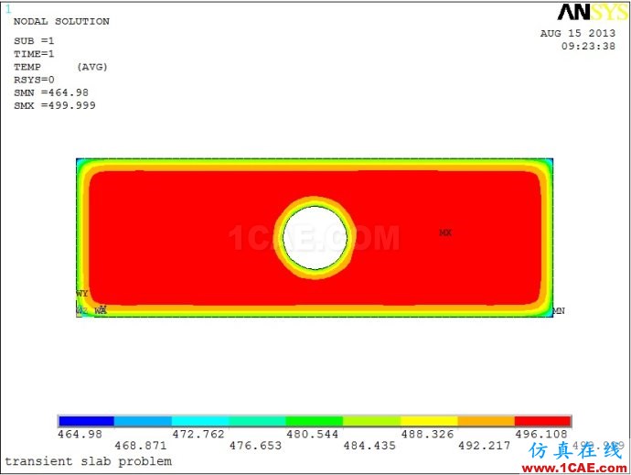Click the NODAL SOLUTION title text
This screenshot has height=475, width=631.
pos(61,21)
